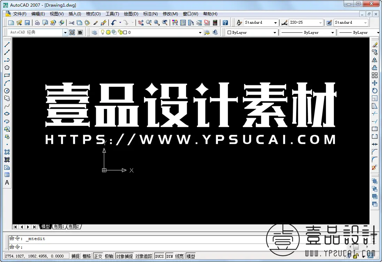The width and height of the screenshot is (382, 262).
Task: Open the 文件(F) menu
Action: coord(20,14)
